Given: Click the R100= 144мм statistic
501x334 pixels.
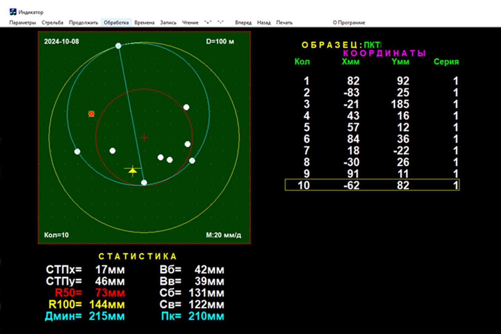Looking at the screenshot, I should [86, 304].
